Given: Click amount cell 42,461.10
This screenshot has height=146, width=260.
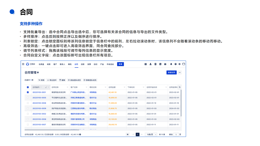Looking at the screenshot, I should (x=113, y=92).
